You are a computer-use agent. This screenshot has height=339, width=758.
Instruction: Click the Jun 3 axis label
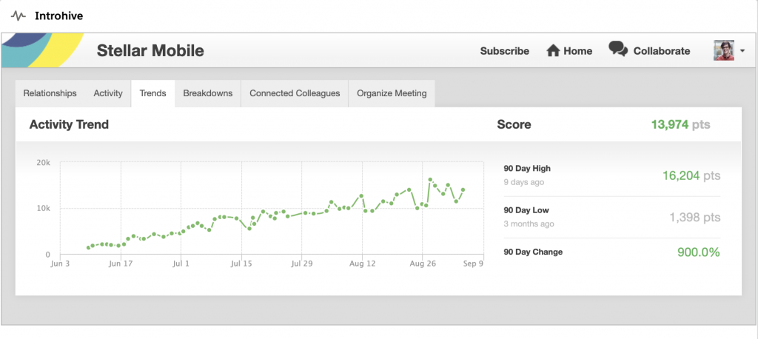61,264
